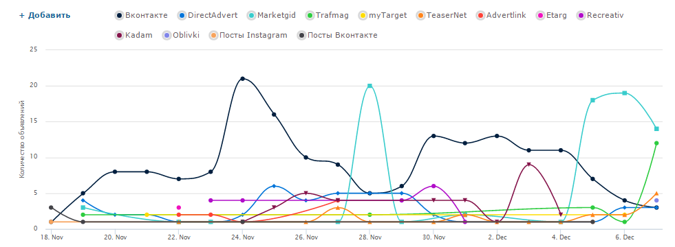Click Marketgid peak square on 28 Nov
Viewport: 675px width, 247px height.
[369, 86]
